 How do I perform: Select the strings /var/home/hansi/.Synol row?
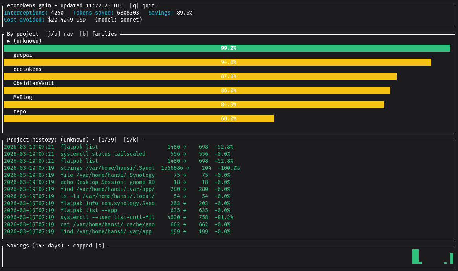(x=122, y=168)
